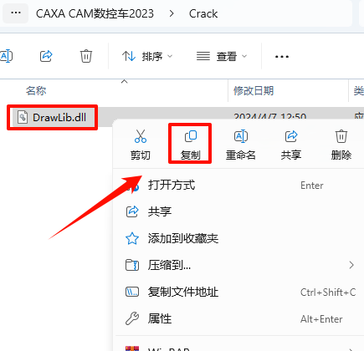The width and height of the screenshot is (364, 351).
Task: Click 剪切 in the context menu
Action: click(141, 144)
